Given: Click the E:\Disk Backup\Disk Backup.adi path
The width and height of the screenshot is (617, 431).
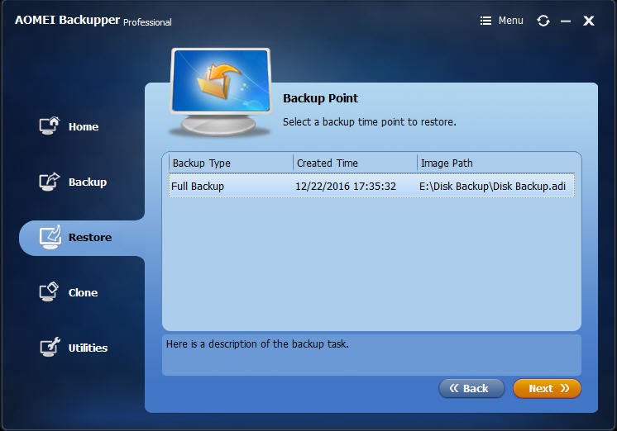Looking at the screenshot, I should point(492,186).
